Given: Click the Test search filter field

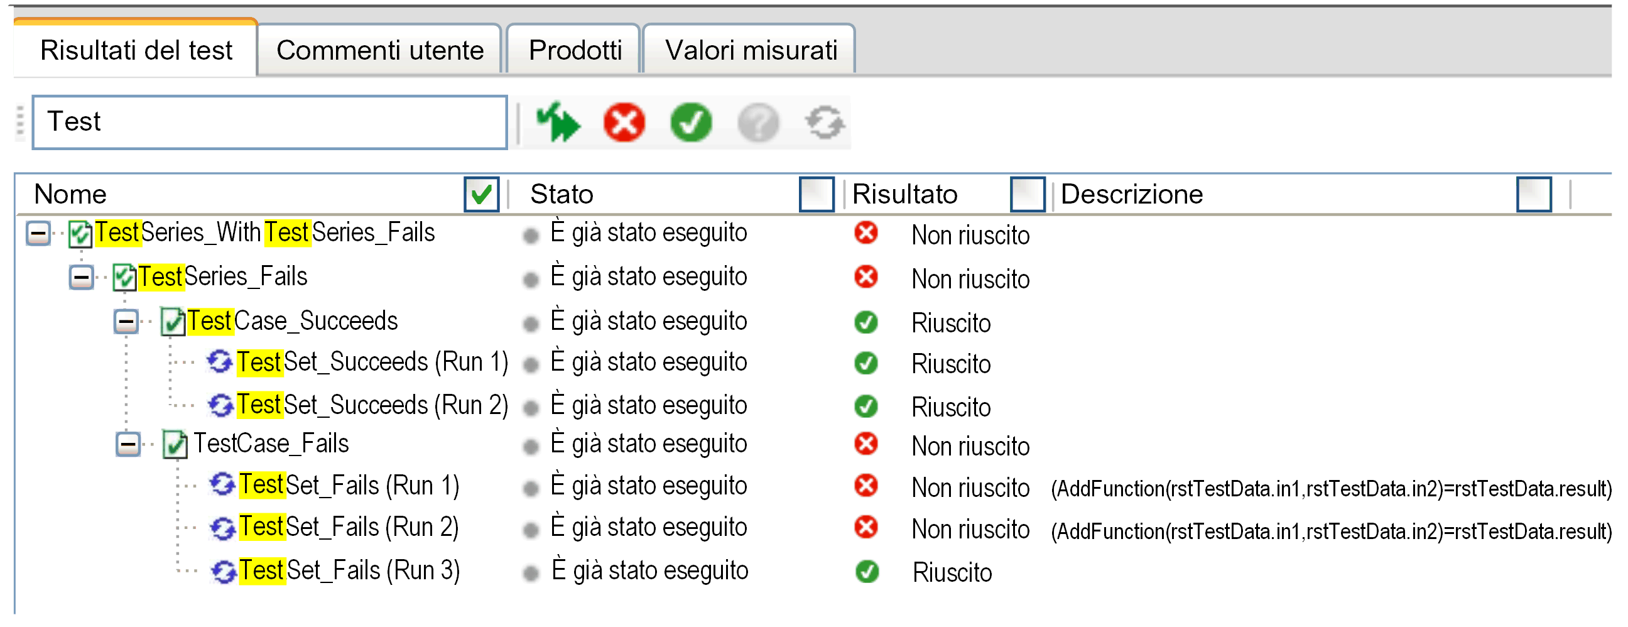Looking at the screenshot, I should tap(270, 122).
